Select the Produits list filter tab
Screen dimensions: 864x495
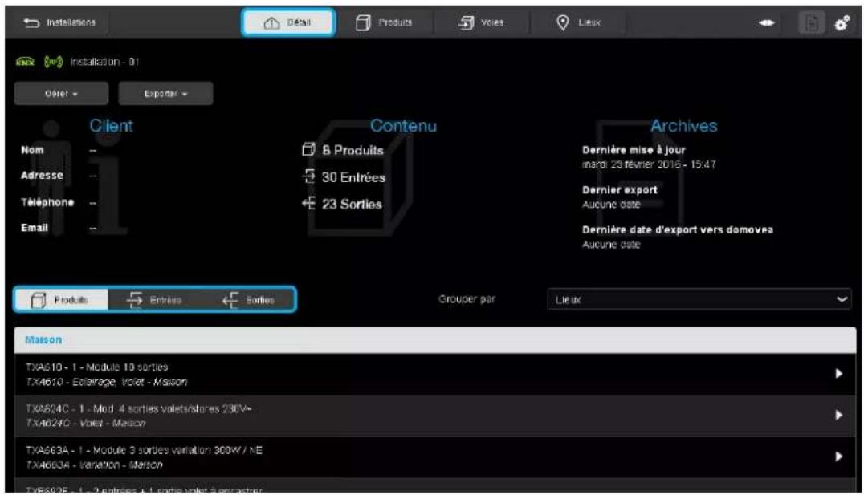61,299
